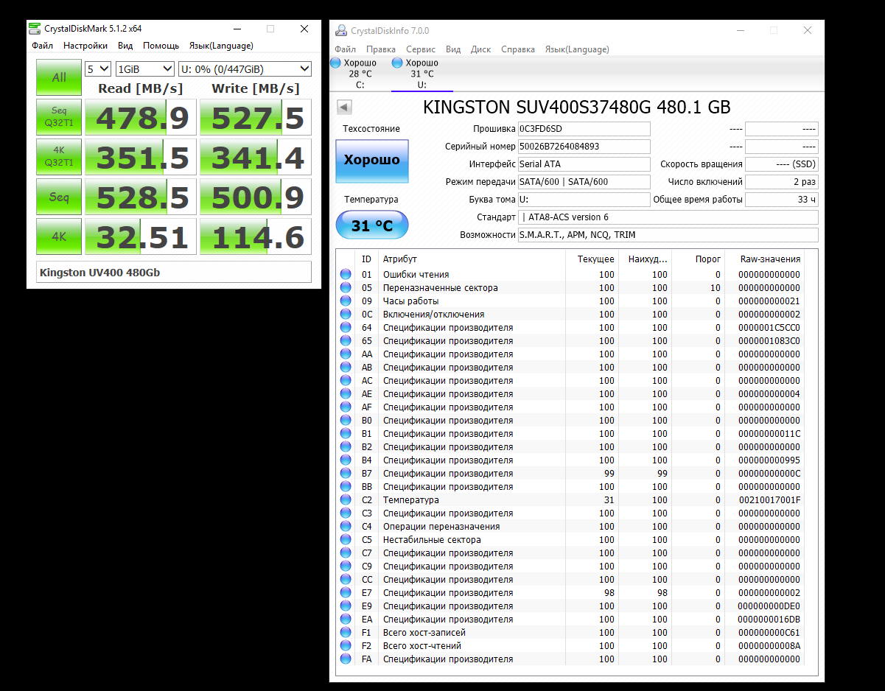Open Язык(Language) menu in CrystalDiskInfo
Screen dimensions: 885x691
click(577, 49)
